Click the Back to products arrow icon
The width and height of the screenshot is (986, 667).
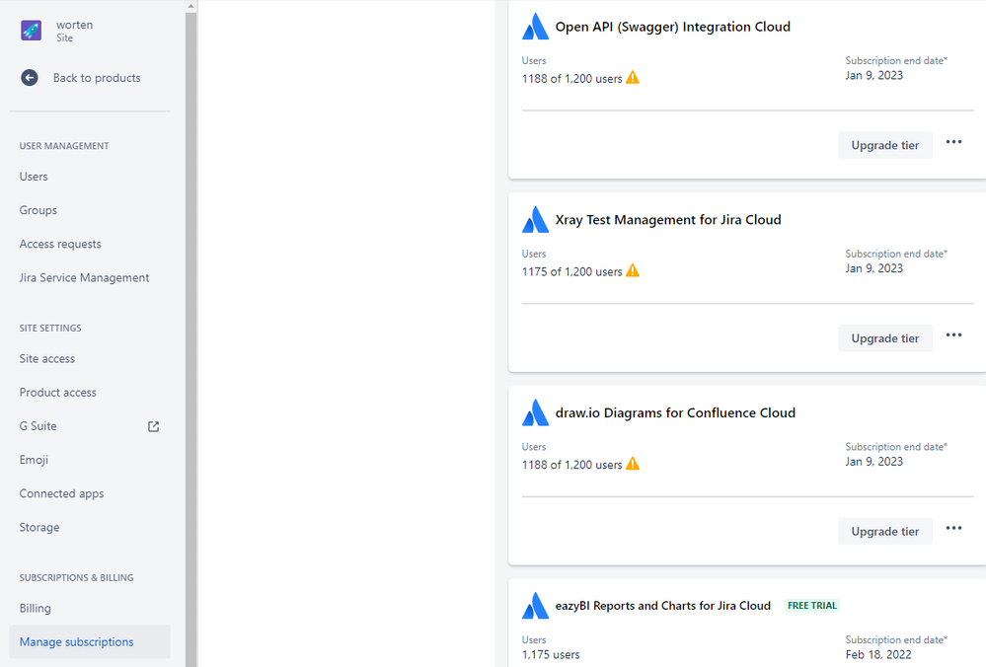coord(30,78)
